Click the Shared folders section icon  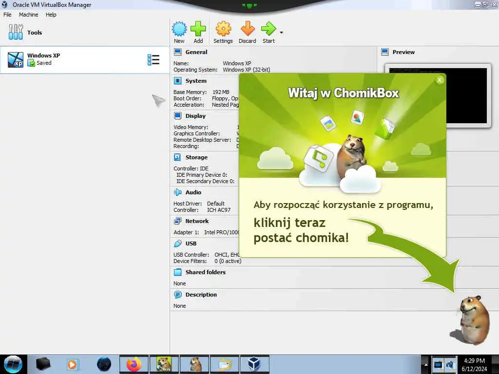177,272
